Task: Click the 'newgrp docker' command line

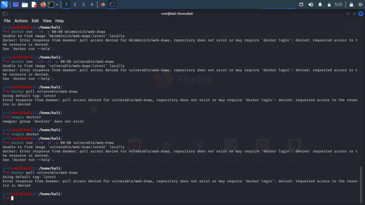Action: pos(25,134)
